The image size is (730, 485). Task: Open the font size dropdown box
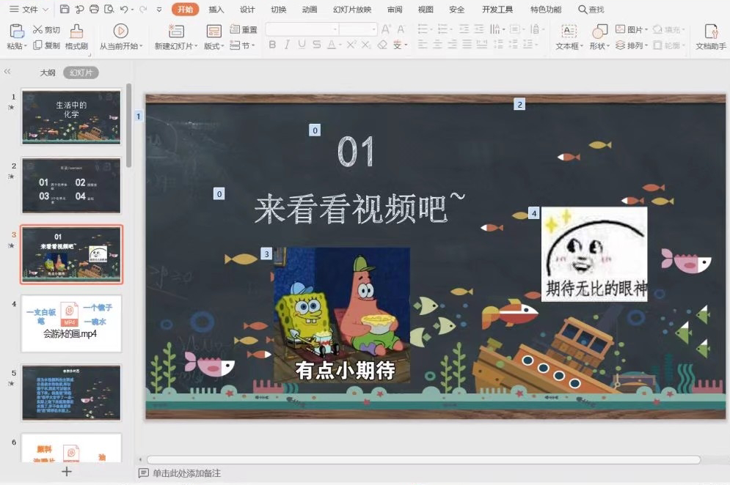pyautogui.click(x=358, y=29)
